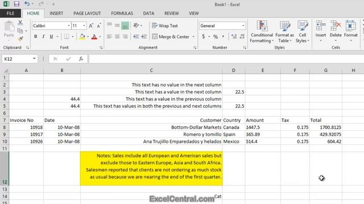This screenshot has width=364, height=204.
Task: Open the General number format dropdown
Action: 243,25
